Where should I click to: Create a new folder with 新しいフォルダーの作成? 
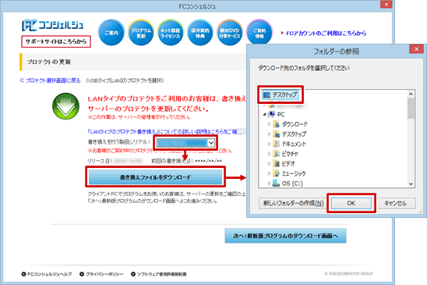coord(293,203)
